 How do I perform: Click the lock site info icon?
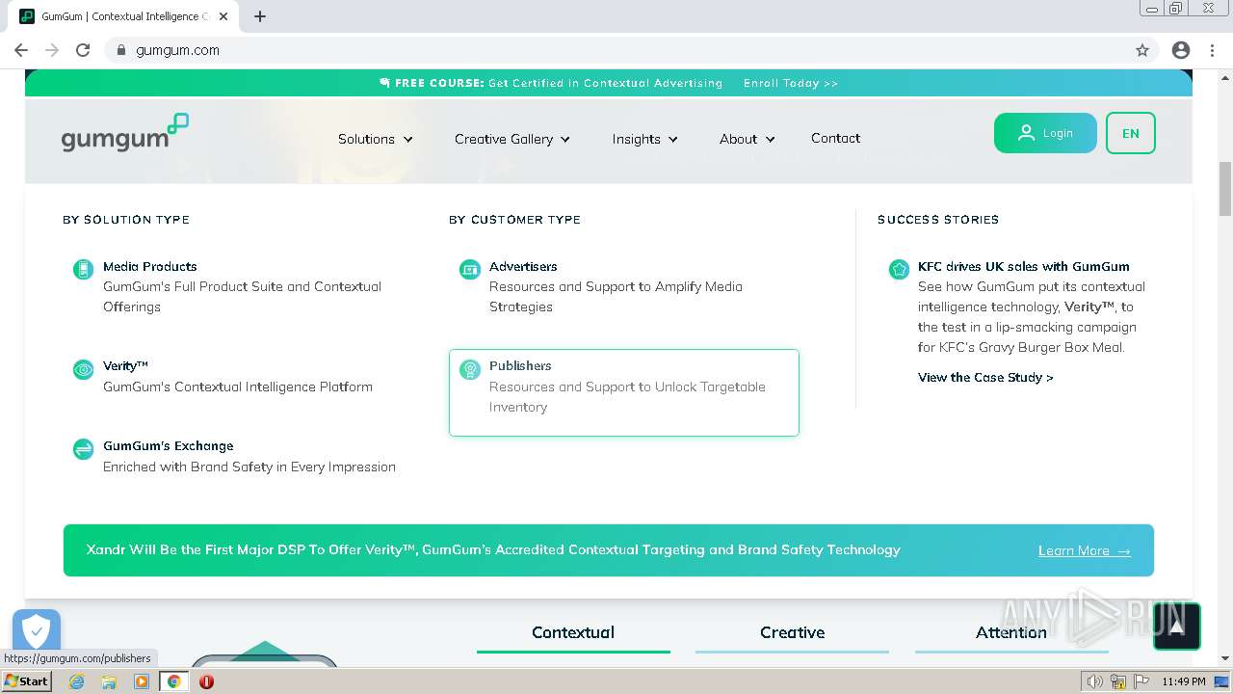[x=120, y=50]
